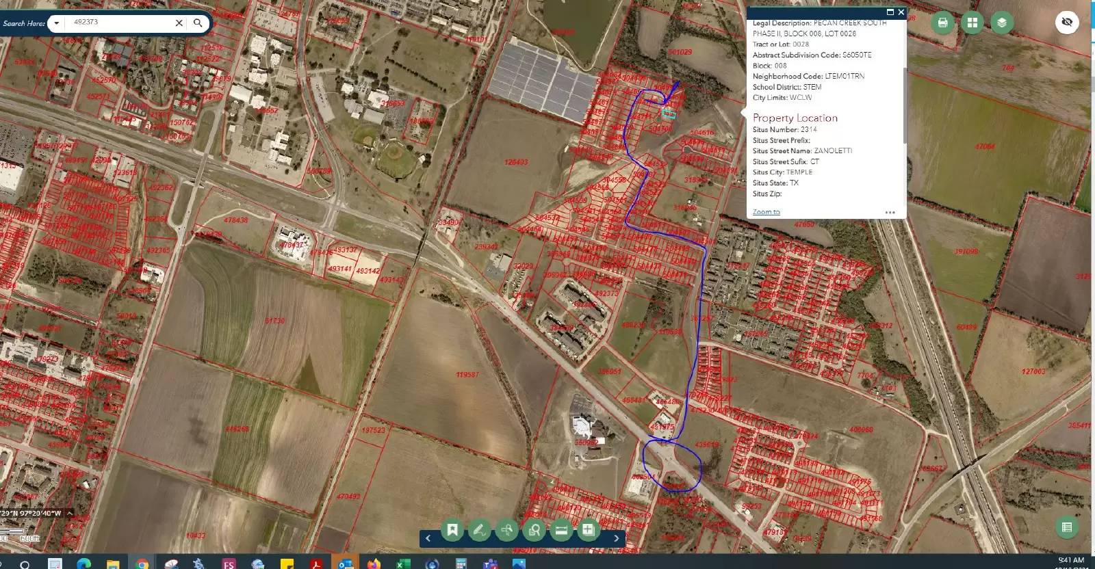Open Windows search circle on taskbar
Screen dimensions: 1095x569
tap(25, 564)
